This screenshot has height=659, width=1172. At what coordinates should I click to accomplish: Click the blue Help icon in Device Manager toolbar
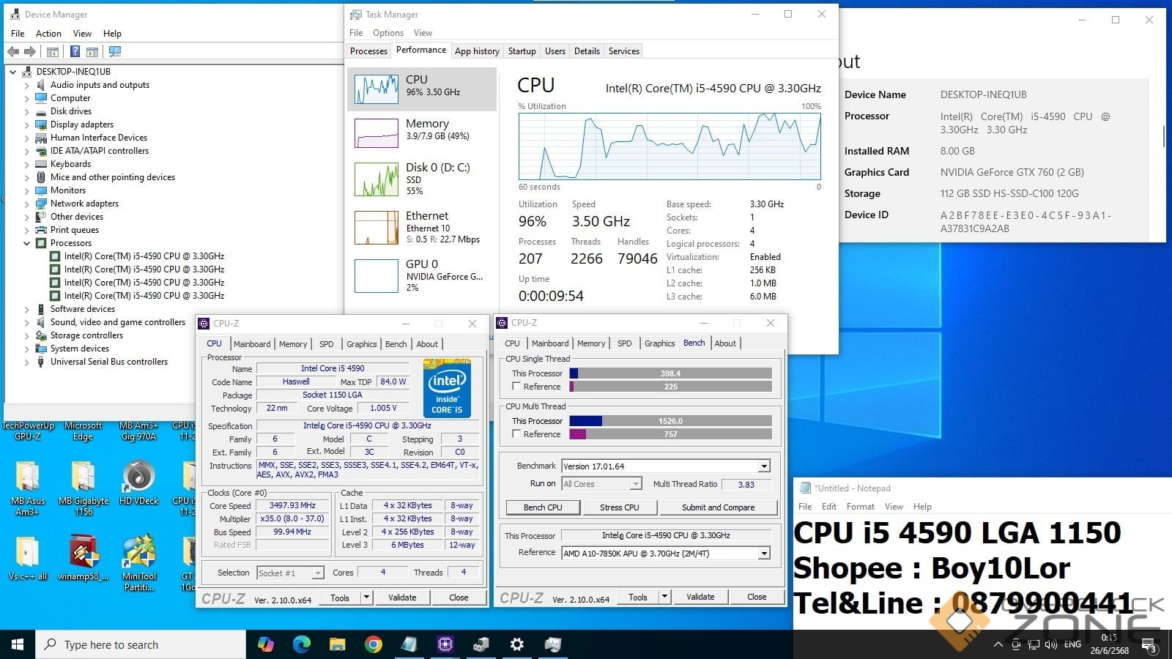(x=75, y=51)
